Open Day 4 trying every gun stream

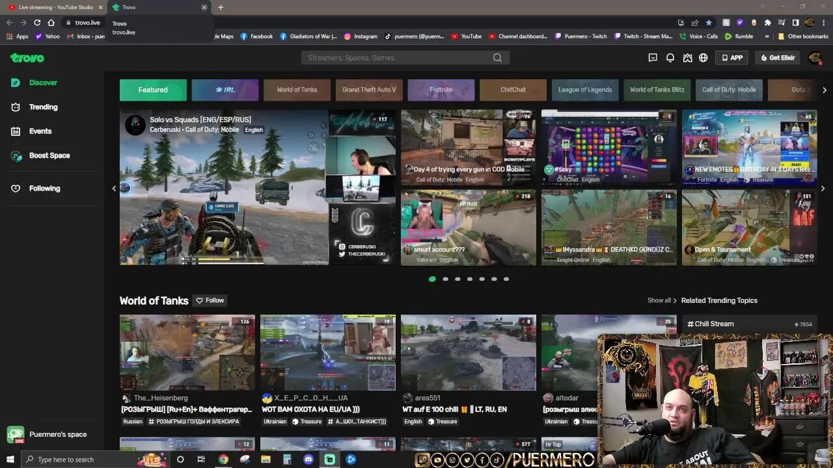pos(469,148)
